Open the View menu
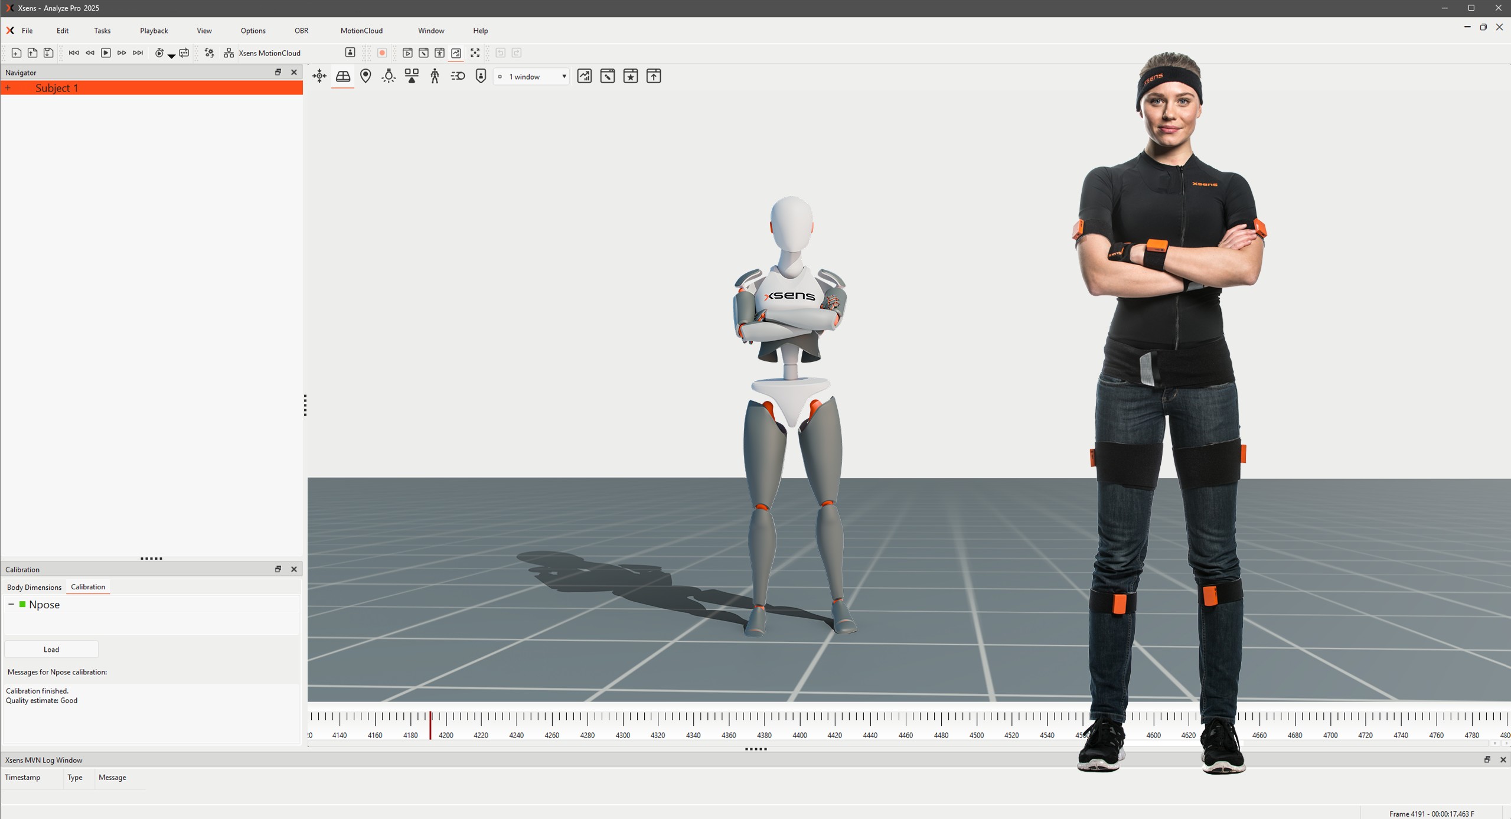 pyautogui.click(x=204, y=31)
